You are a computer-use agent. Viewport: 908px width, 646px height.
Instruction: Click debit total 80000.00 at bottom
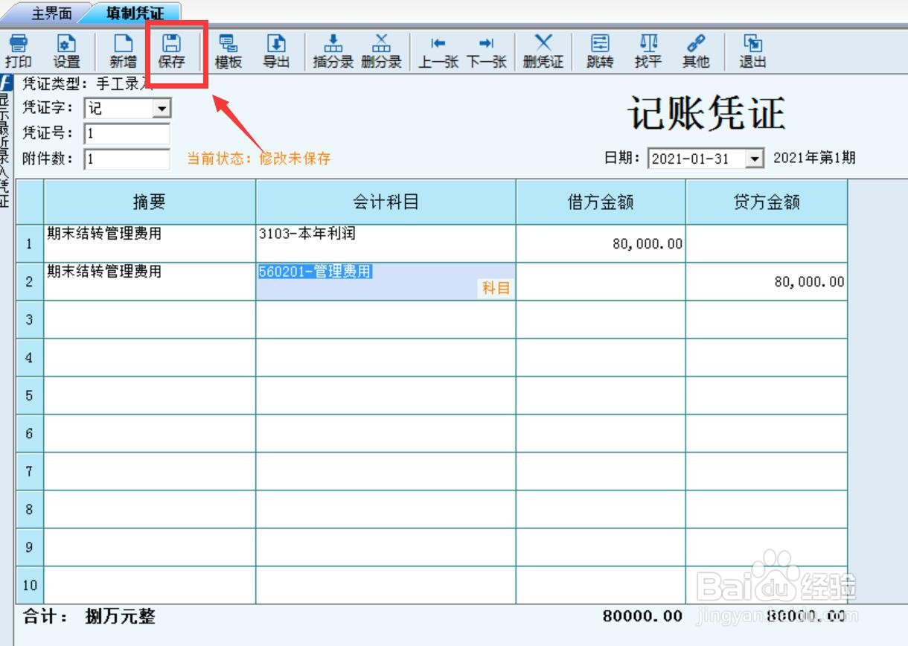[642, 616]
